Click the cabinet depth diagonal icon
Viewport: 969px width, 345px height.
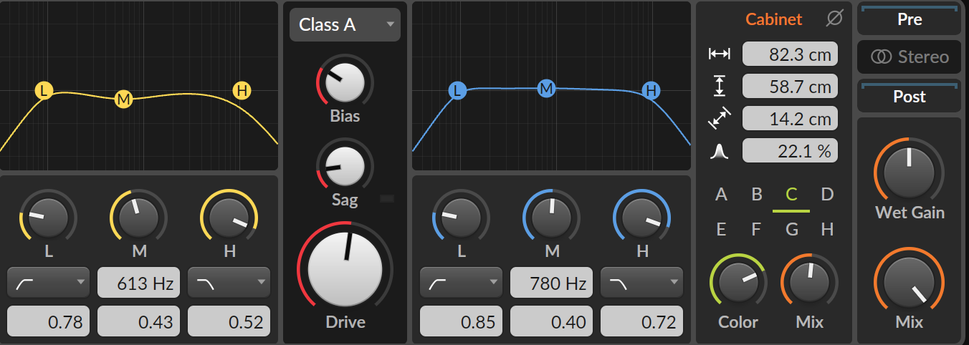pos(719,118)
